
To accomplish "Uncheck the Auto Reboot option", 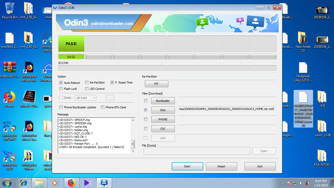I will [x=61, y=83].
